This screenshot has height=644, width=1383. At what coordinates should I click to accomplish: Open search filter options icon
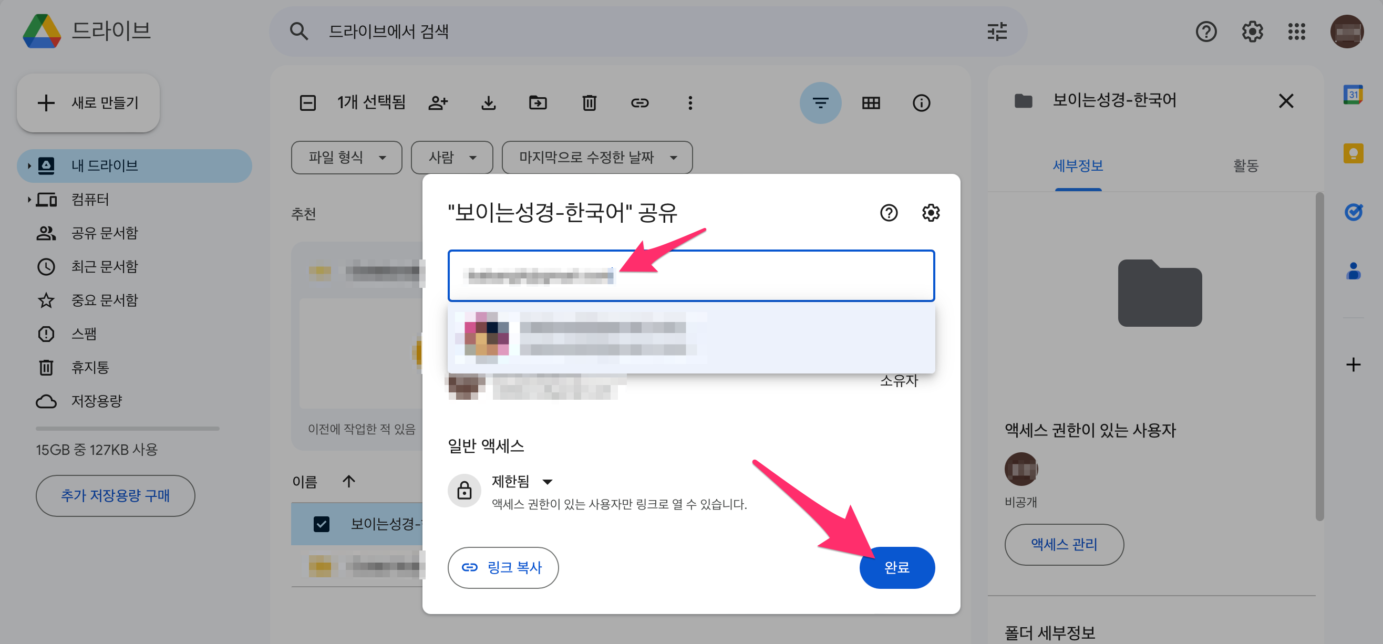pos(997,32)
